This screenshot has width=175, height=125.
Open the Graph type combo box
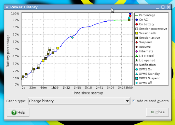pos(79,101)
